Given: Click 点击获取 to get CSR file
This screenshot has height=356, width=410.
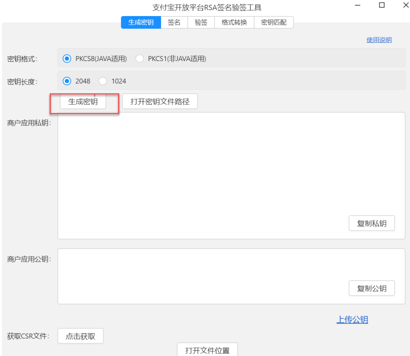Looking at the screenshot, I should coord(81,336).
